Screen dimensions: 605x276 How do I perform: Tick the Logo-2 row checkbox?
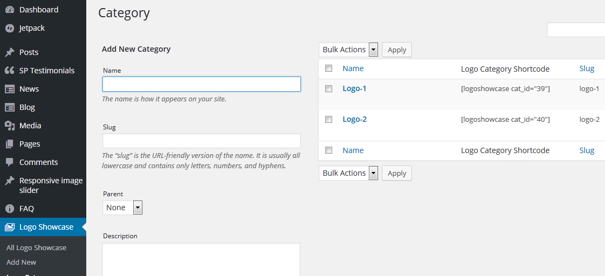(329, 119)
